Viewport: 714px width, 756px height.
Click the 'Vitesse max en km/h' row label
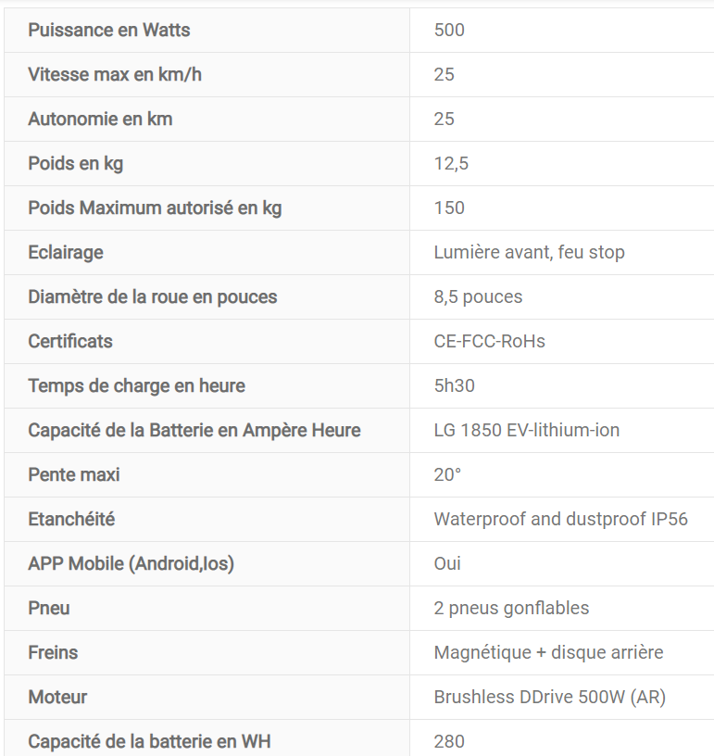[115, 75]
